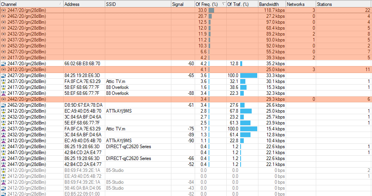Click the channel icon beside 2422/20/gn(28dBm)
Viewport: 372px width, 196px height.
point(4,28)
